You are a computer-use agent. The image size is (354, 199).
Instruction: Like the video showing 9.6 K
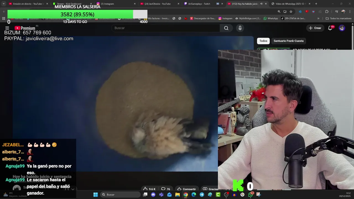point(149,189)
